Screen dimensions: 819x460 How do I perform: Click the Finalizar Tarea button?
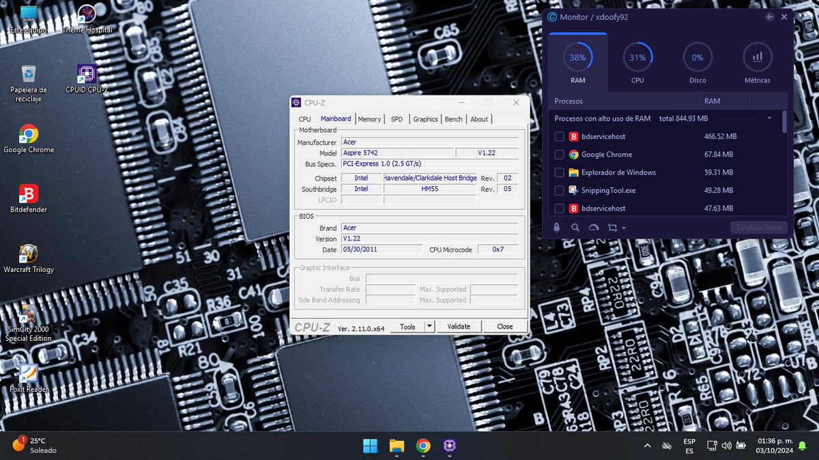758,228
